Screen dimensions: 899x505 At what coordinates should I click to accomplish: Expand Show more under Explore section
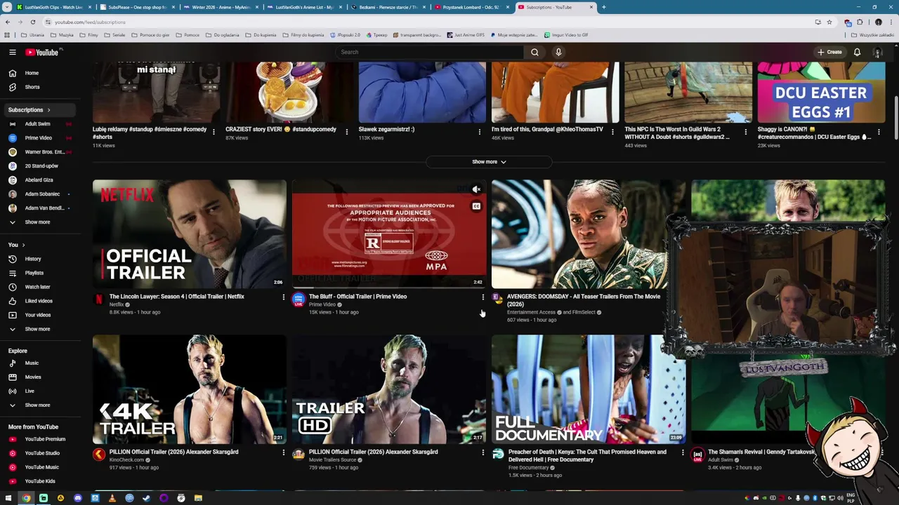tap(38, 405)
